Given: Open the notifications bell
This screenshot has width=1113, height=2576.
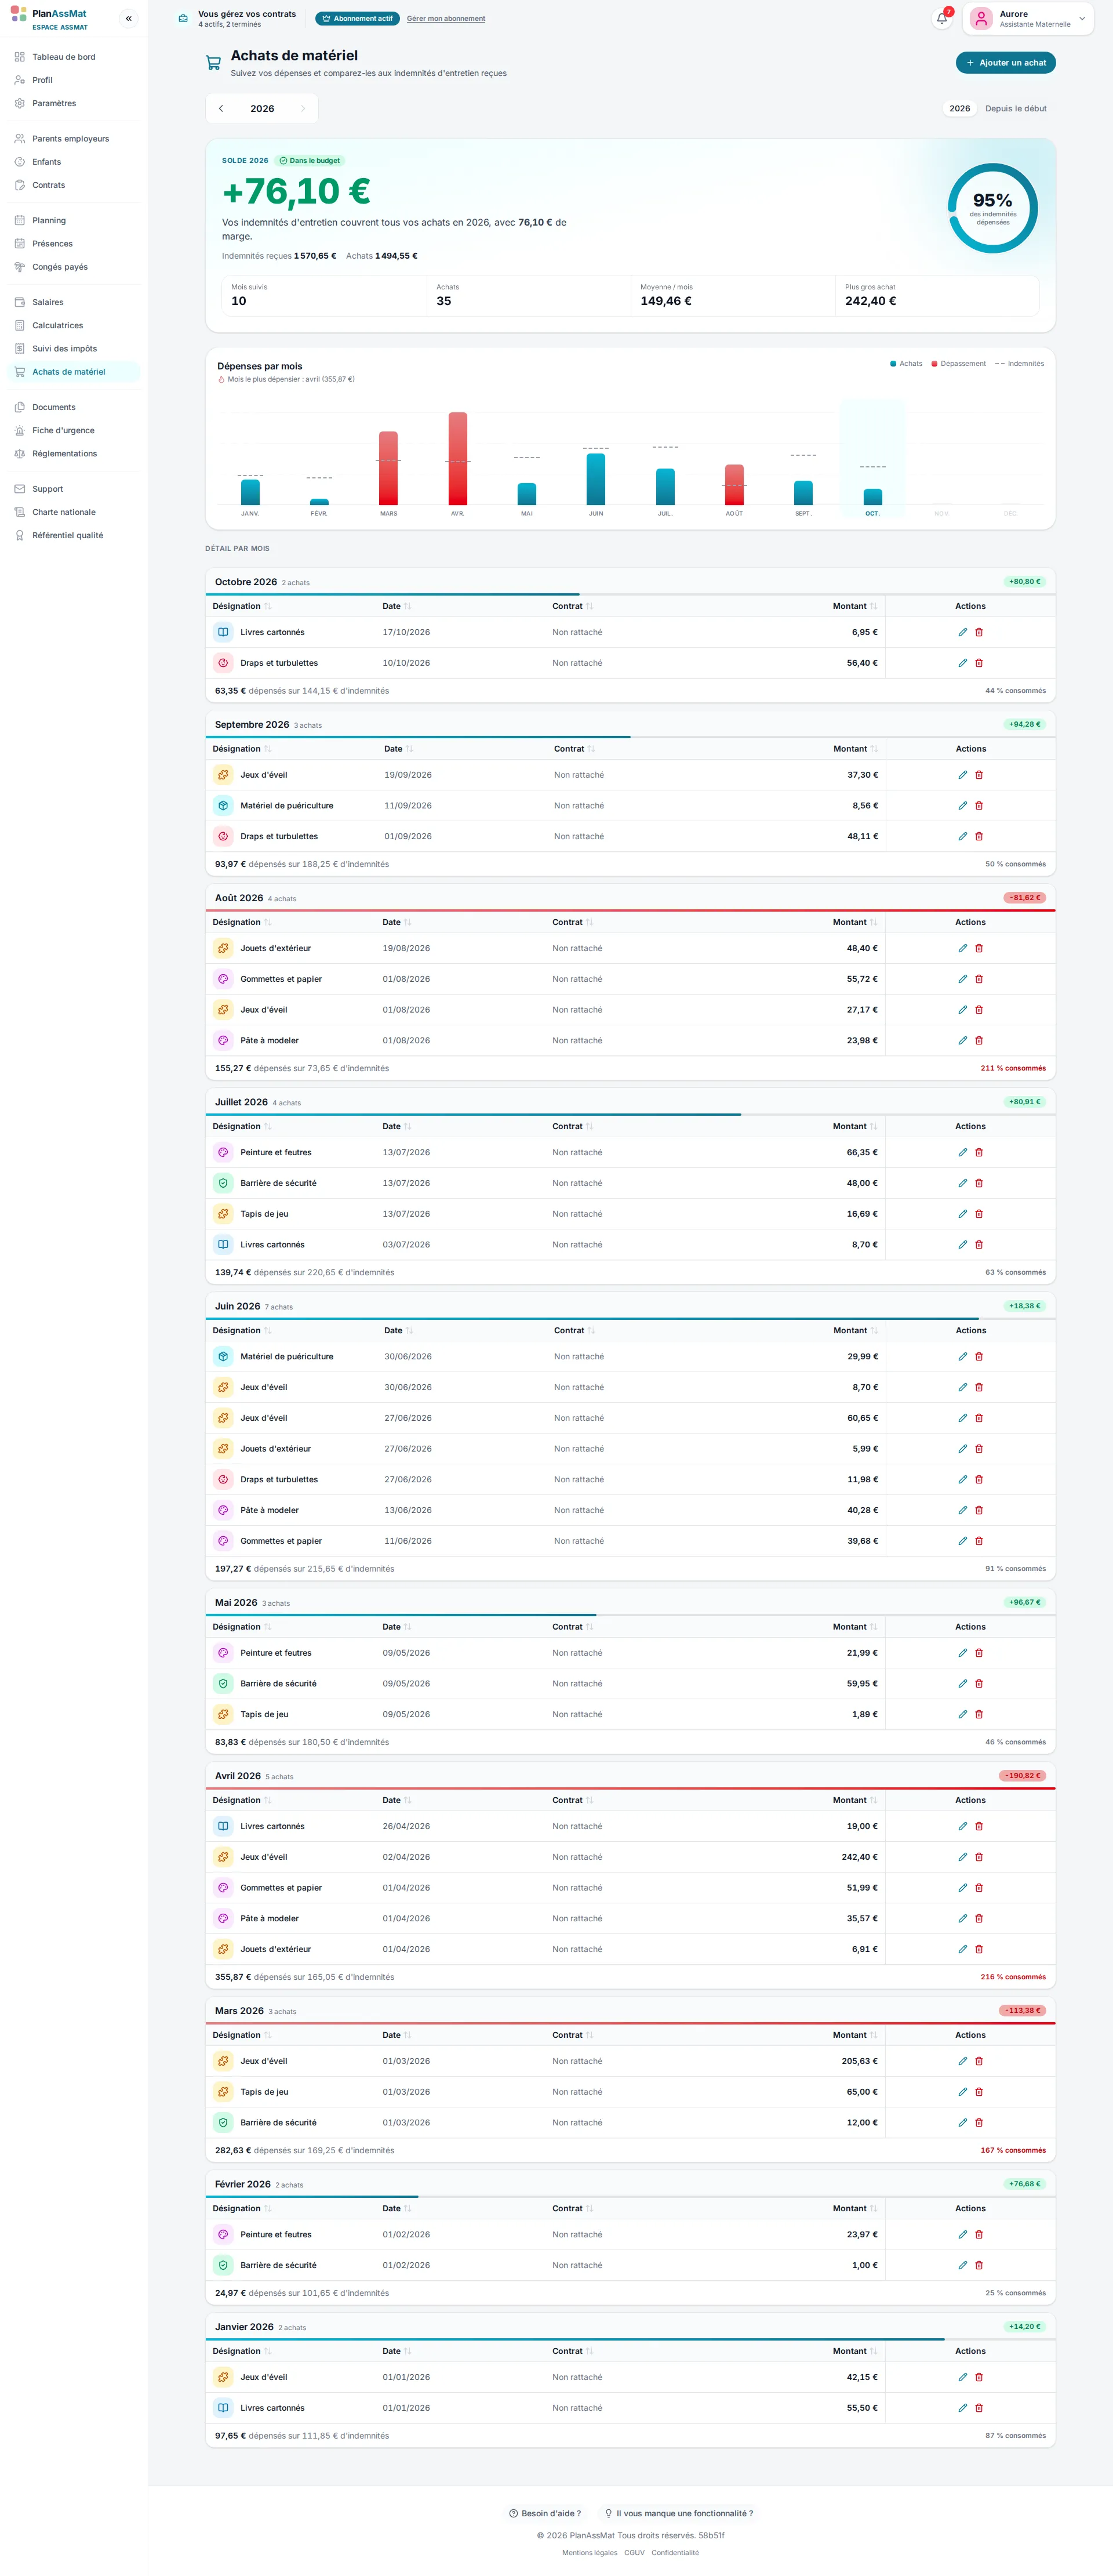Looking at the screenshot, I should 942,18.
